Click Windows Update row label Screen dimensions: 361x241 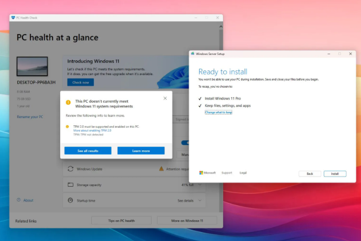[90, 169]
